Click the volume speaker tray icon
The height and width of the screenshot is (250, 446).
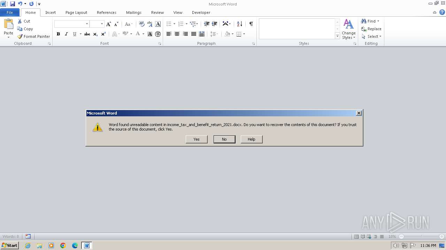pyautogui.click(x=396, y=245)
